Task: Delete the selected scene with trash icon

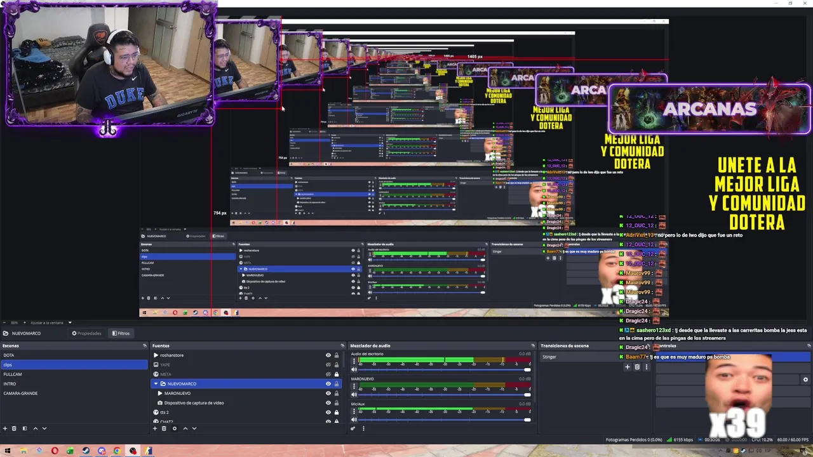Action: (x=14, y=428)
